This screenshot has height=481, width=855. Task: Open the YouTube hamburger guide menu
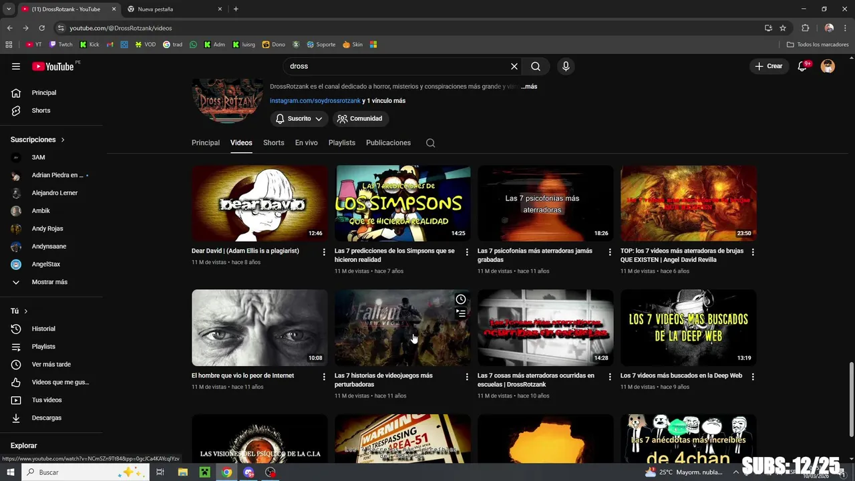(16, 66)
